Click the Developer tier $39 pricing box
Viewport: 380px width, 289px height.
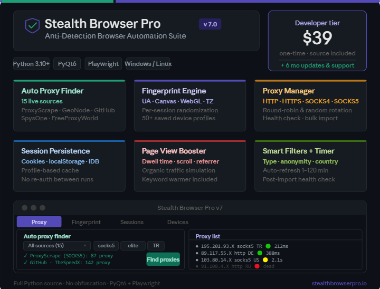tap(317, 41)
